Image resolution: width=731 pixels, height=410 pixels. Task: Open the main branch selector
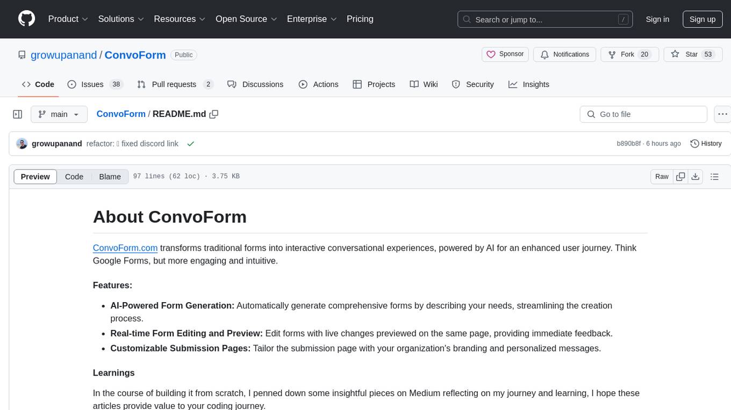coord(59,114)
